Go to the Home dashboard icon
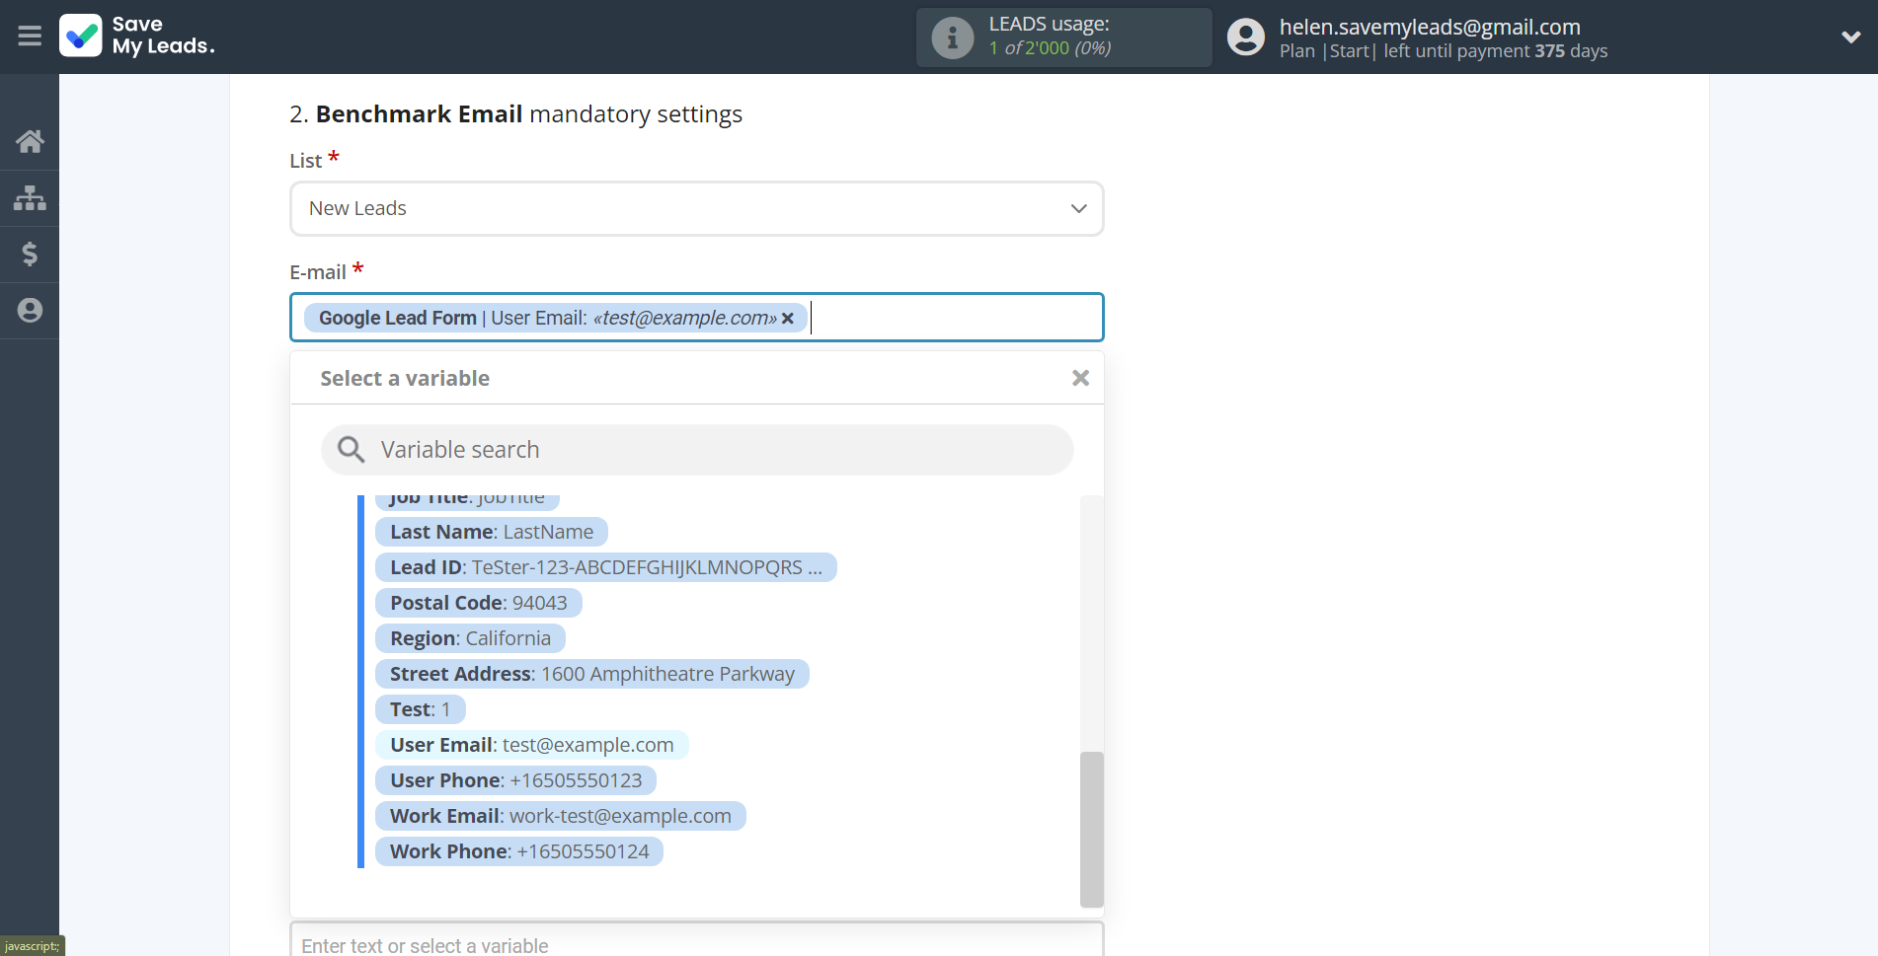1878x956 pixels. pyautogui.click(x=30, y=142)
